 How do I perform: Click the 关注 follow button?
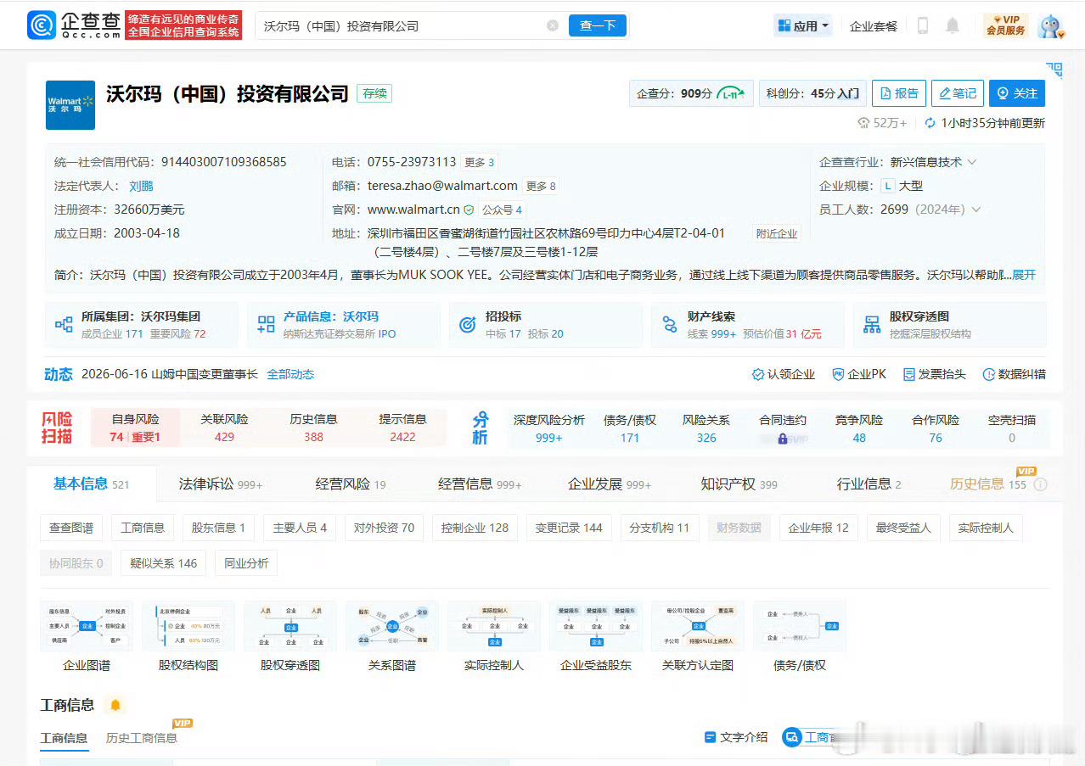[1017, 93]
